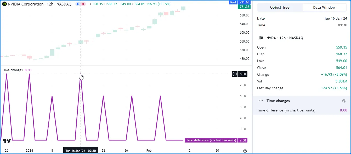Click the Post market price label

coord(233,2)
